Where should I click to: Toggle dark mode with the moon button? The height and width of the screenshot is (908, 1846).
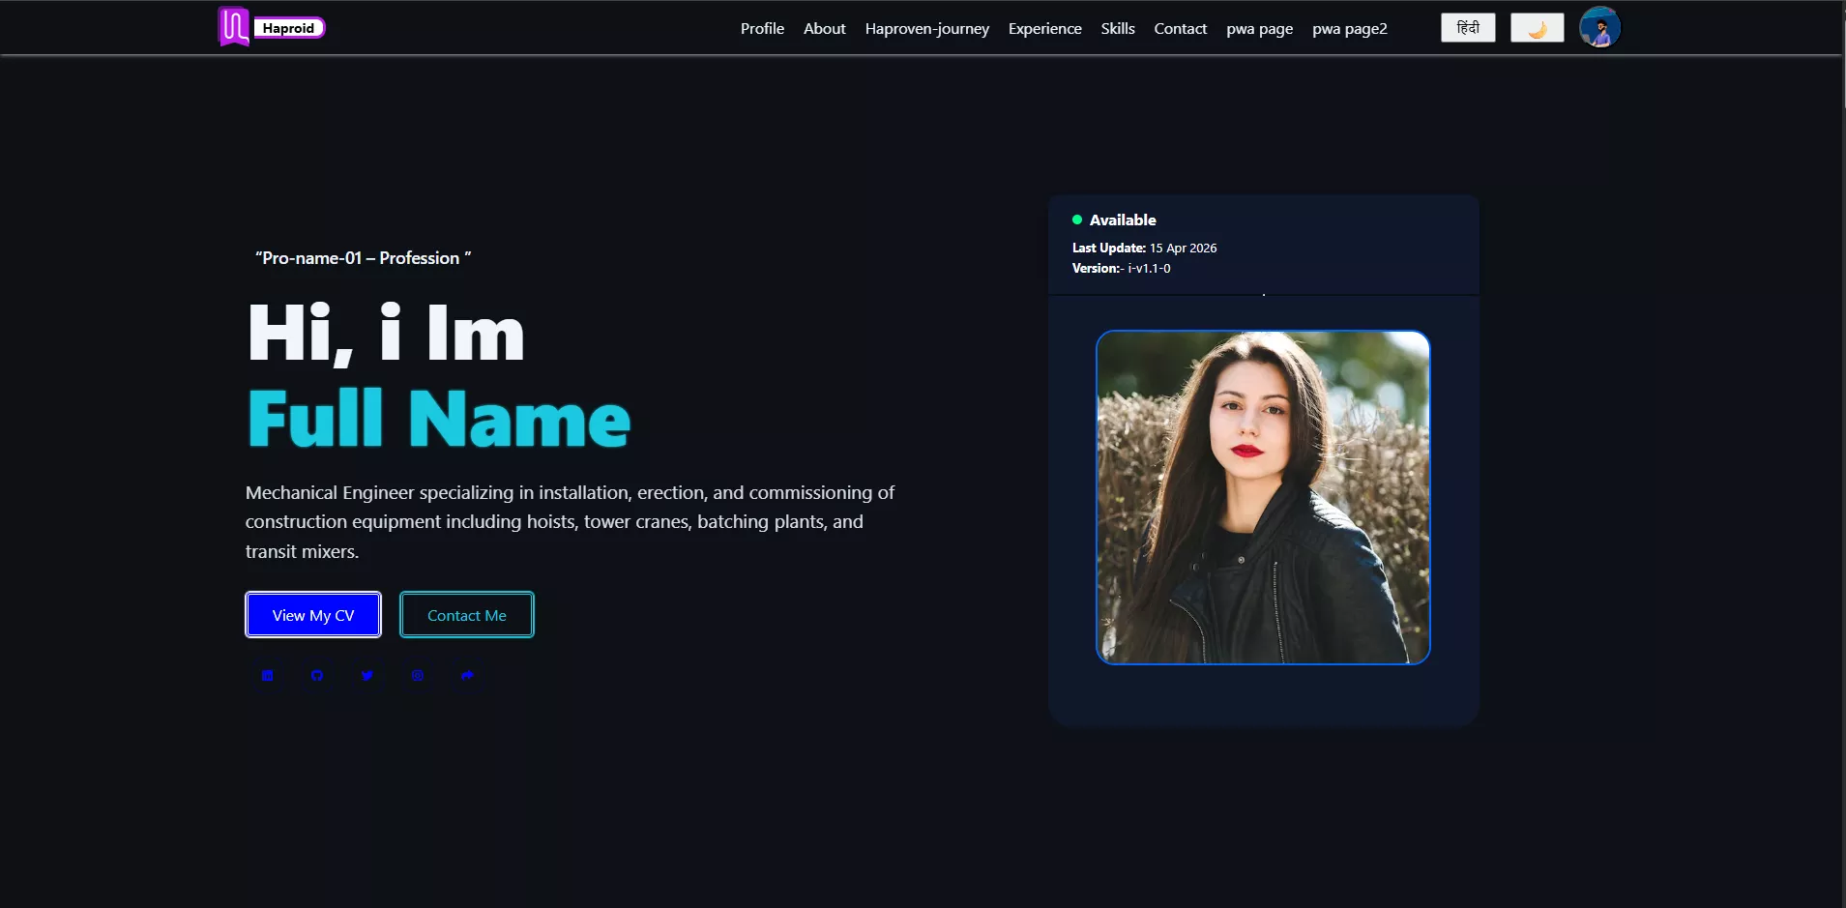click(x=1537, y=28)
